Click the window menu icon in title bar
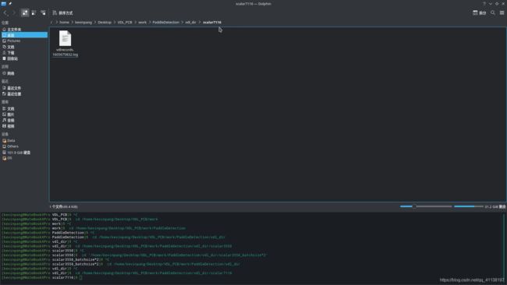This screenshot has height=285, width=507. pos(4,4)
